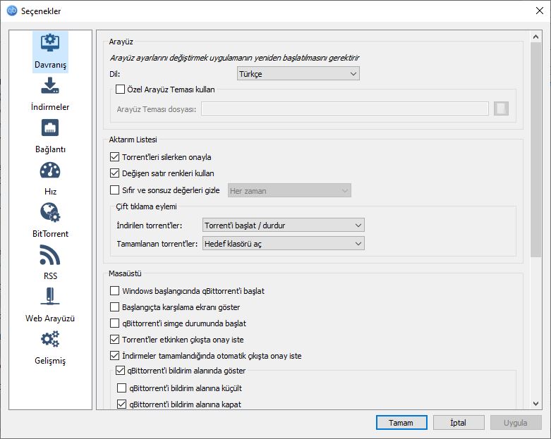Open the BitTorrent globe icon

pyautogui.click(x=50, y=212)
